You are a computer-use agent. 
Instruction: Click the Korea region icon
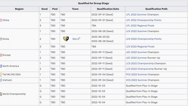coord(1,39)
